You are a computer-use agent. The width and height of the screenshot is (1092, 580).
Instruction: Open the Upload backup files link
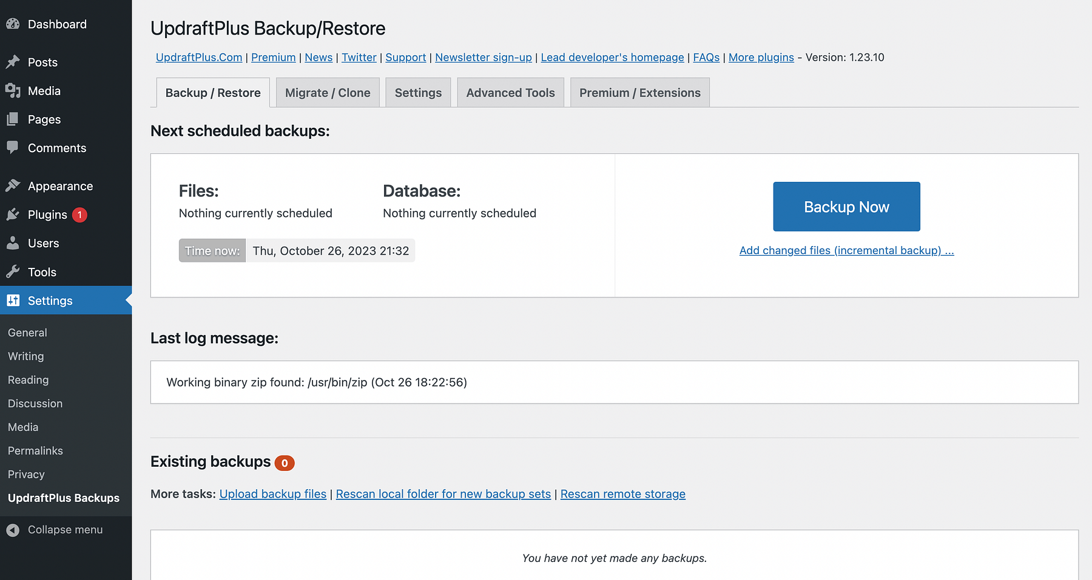(272, 493)
